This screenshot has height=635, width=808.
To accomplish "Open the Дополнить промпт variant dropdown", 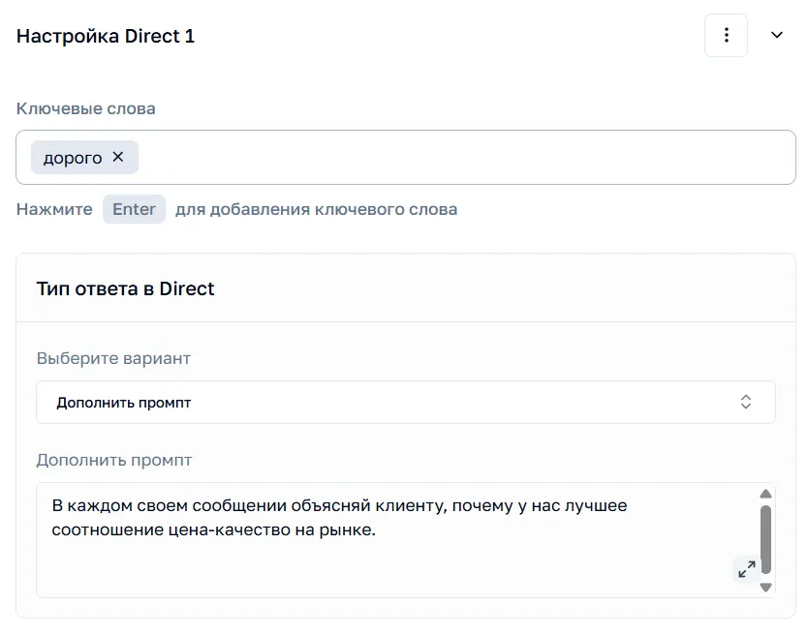I will [406, 403].
